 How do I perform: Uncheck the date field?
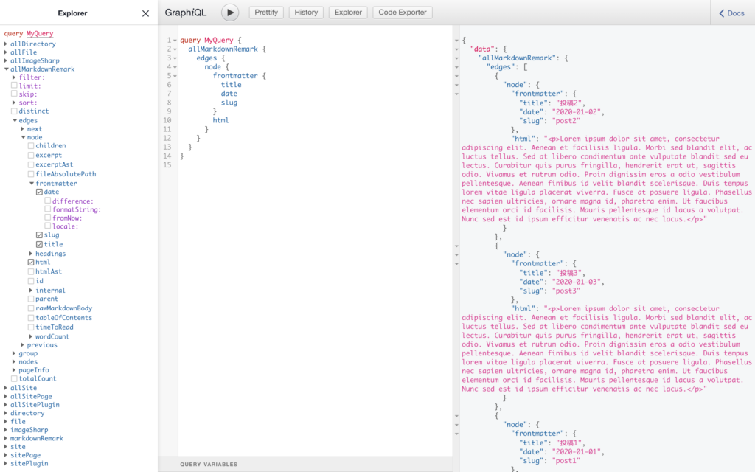pos(40,192)
